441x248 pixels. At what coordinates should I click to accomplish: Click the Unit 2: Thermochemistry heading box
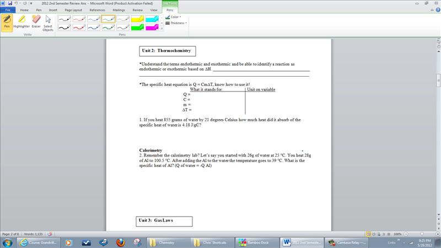click(x=168, y=51)
